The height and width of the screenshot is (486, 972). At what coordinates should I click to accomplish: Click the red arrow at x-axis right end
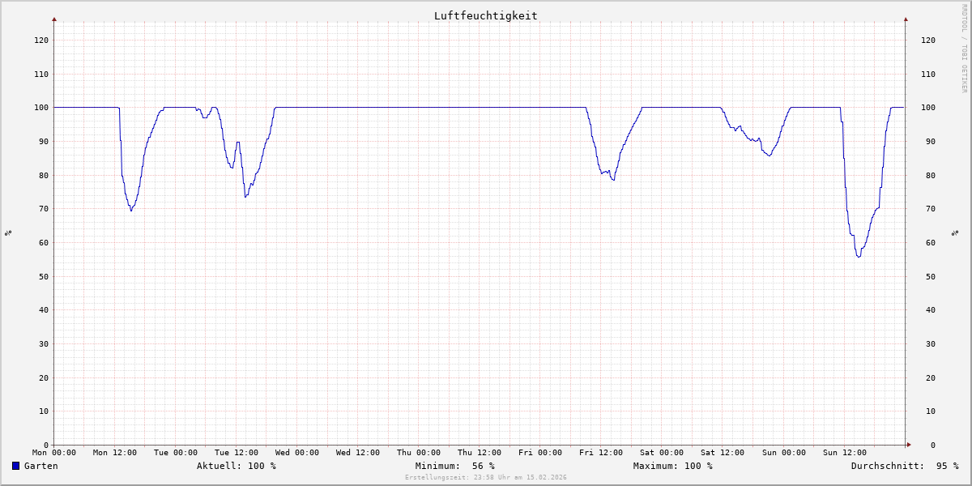[908, 445]
